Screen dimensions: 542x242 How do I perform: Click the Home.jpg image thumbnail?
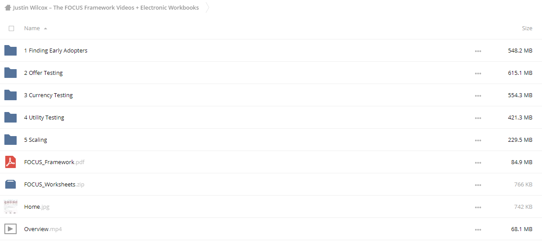coord(11,207)
